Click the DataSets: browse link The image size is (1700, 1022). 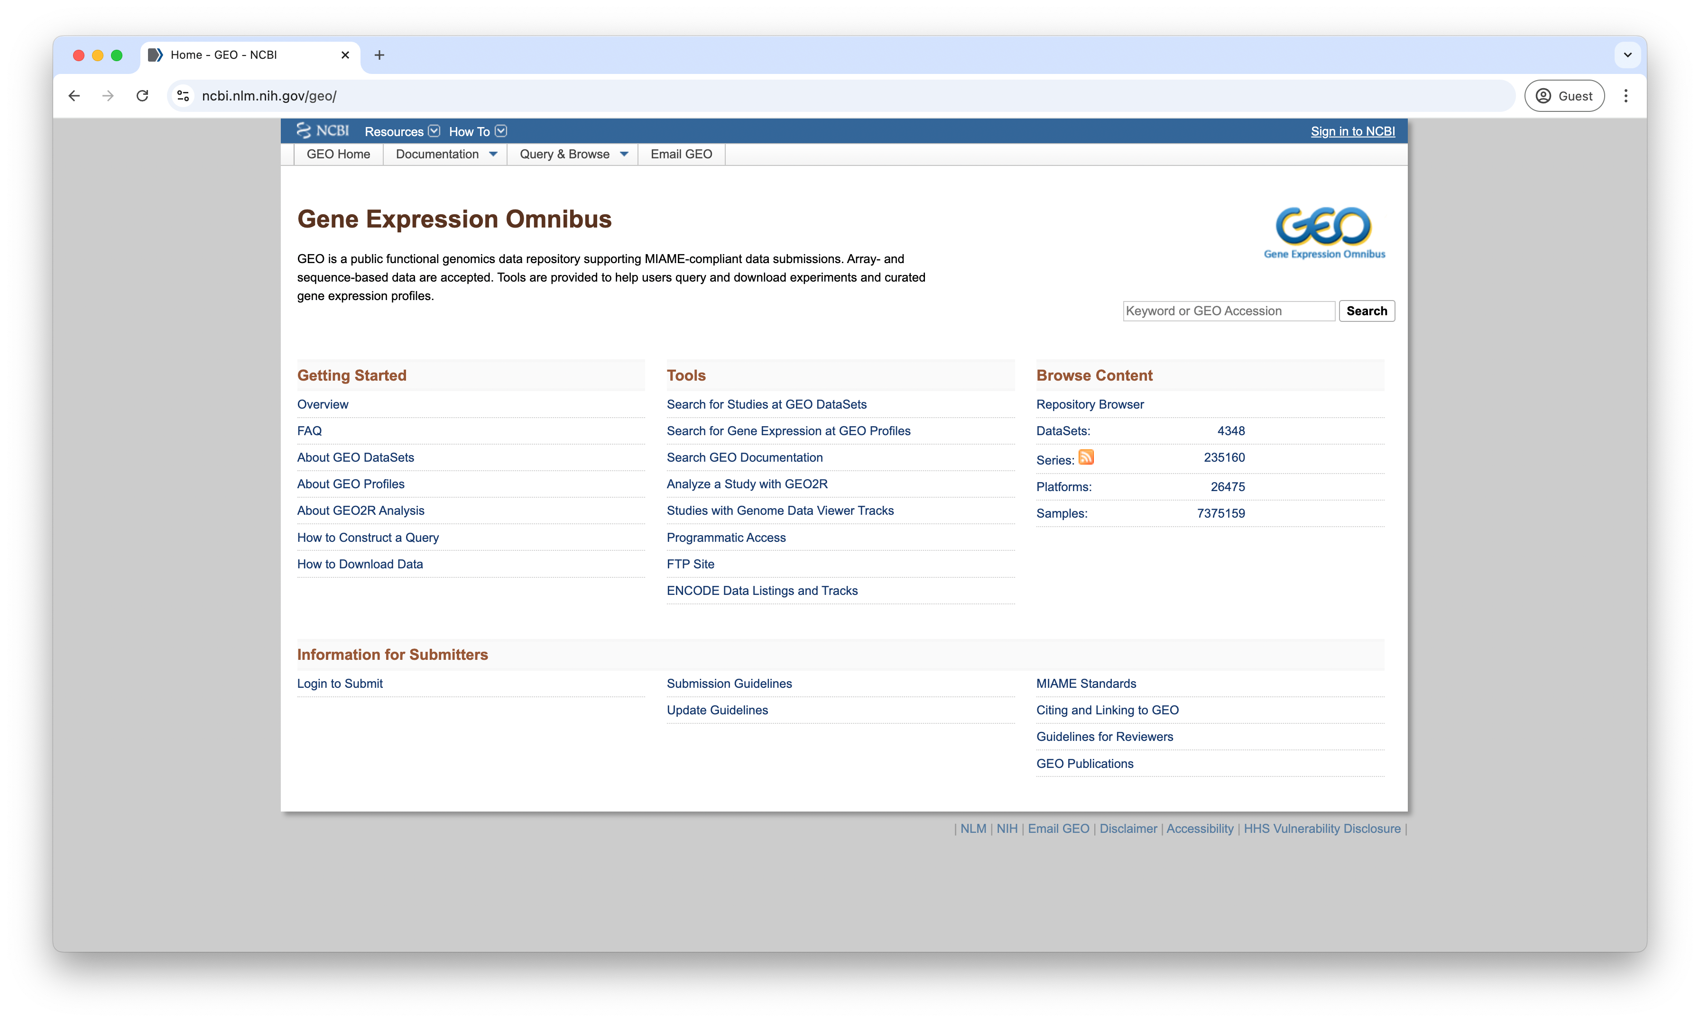[1062, 431]
